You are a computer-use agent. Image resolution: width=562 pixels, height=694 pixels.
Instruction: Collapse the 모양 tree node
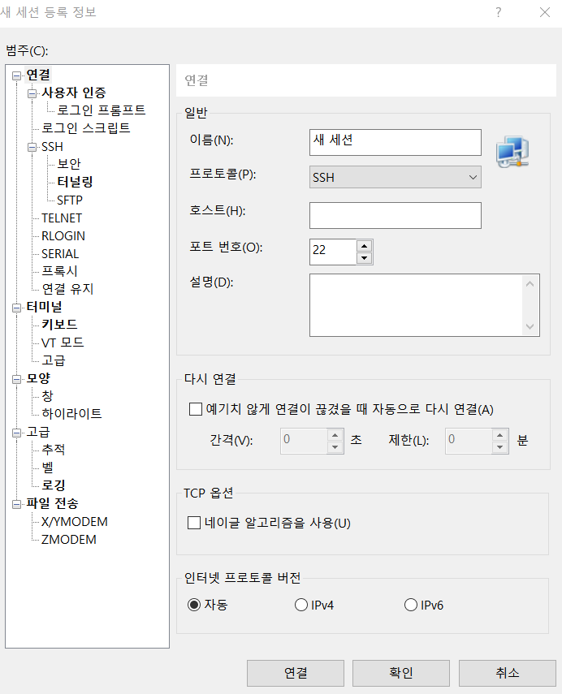click(17, 379)
